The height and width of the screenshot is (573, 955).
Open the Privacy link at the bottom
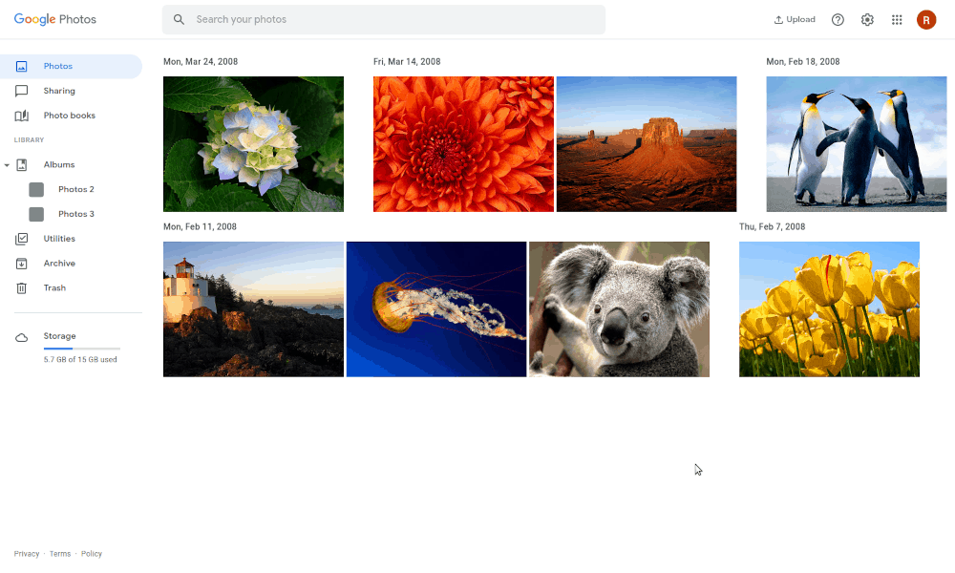26,553
